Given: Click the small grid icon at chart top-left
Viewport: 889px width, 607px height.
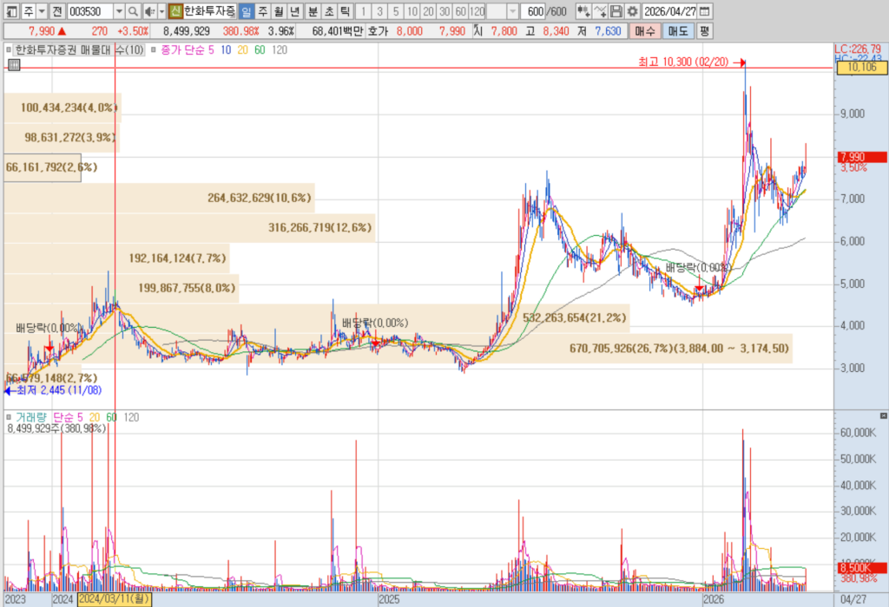Looking at the screenshot, I should click(x=14, y=65).
